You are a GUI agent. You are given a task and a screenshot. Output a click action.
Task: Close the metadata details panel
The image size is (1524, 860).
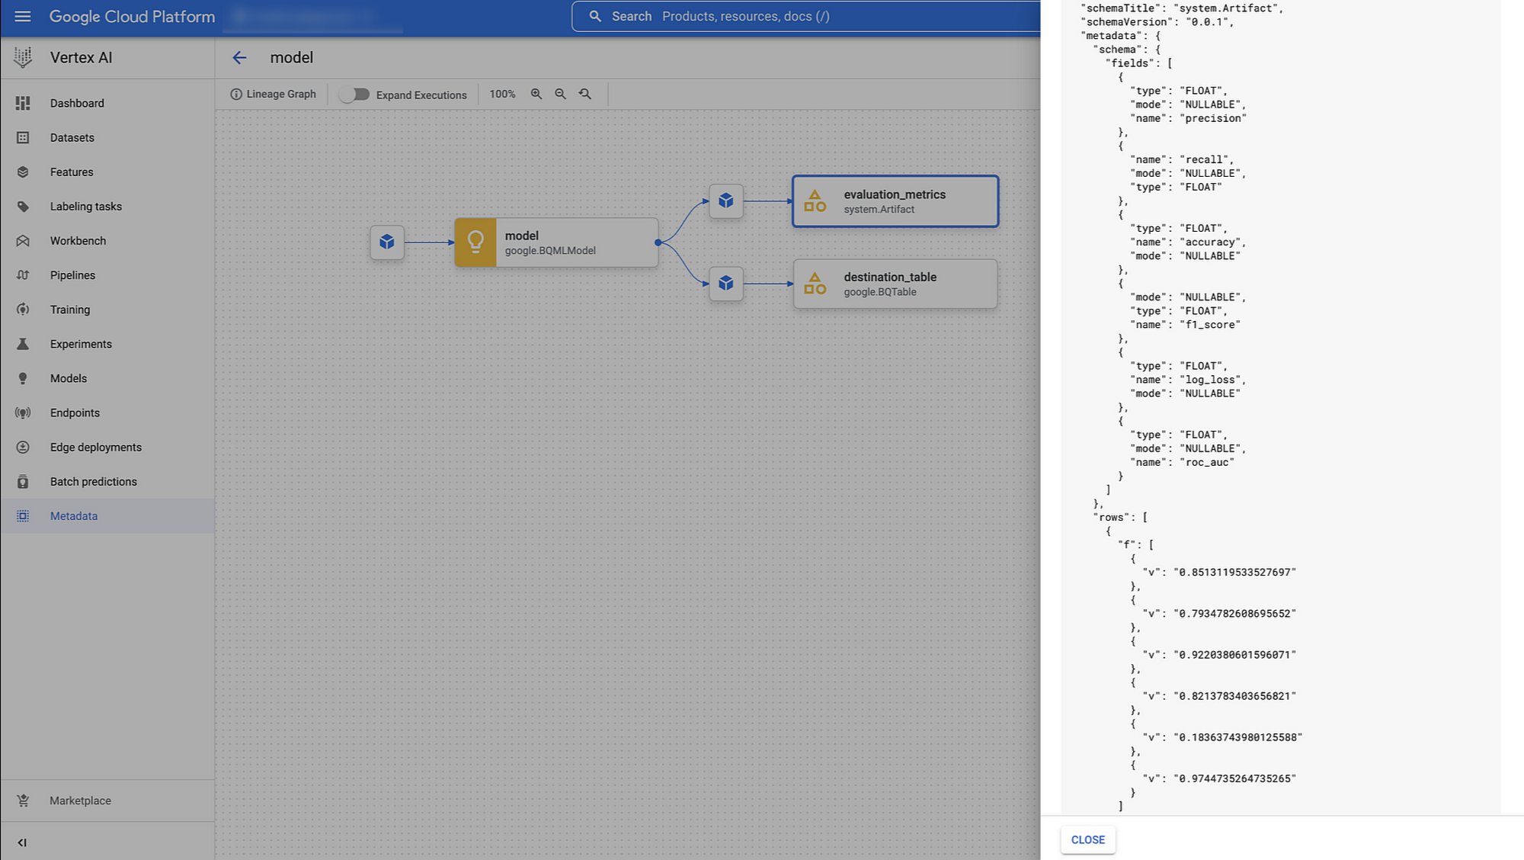pos(1087,839)
